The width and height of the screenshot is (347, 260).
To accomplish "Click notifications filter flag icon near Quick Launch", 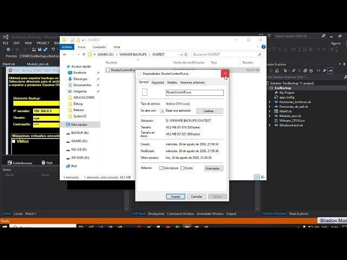I will pyautogui.click(x=269, y=36).
